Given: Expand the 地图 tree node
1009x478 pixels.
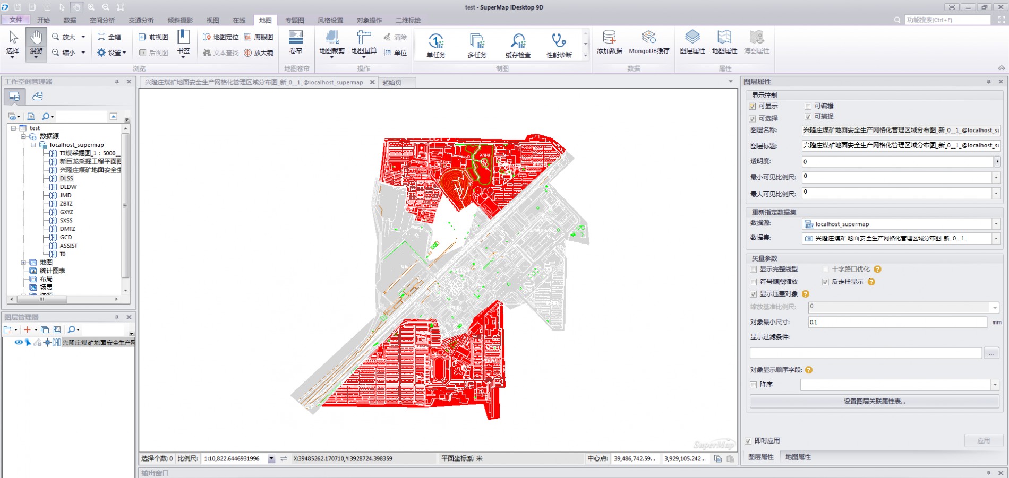Looking at the screenshot, I should [23, 262].
